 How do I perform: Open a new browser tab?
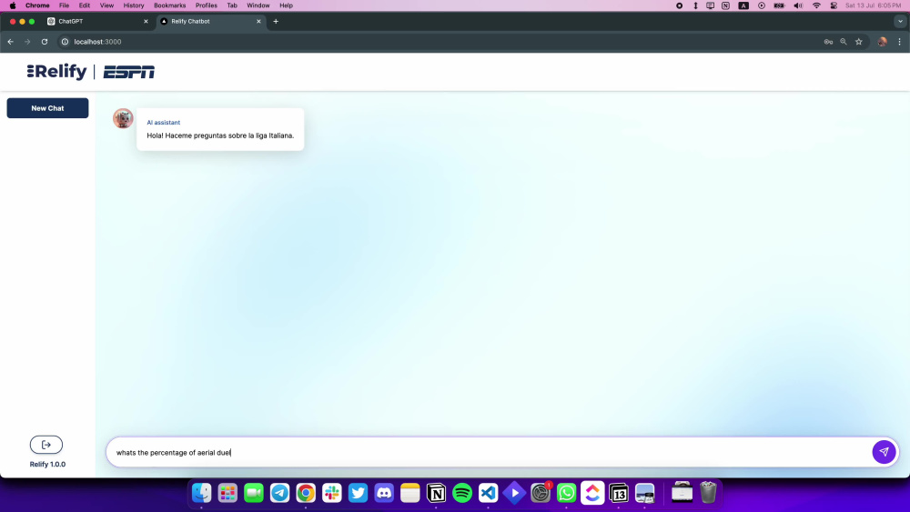click(276, 22)
